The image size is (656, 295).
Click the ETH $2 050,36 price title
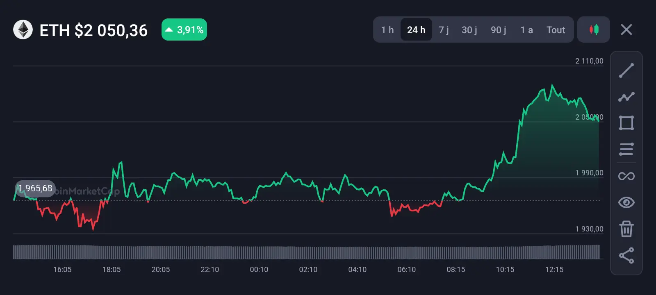tap(93, 30)
